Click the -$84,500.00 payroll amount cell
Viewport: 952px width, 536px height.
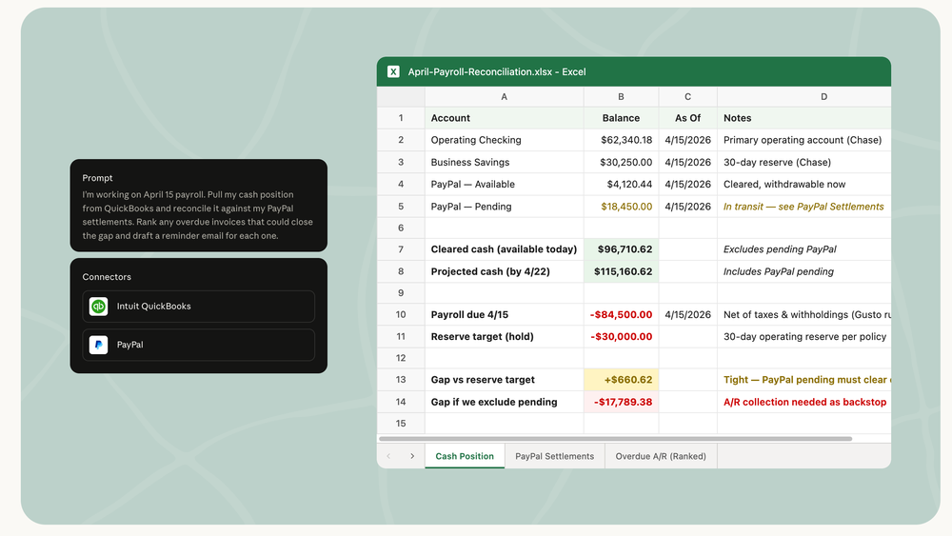pyautogui.click(x=621, y=314)
